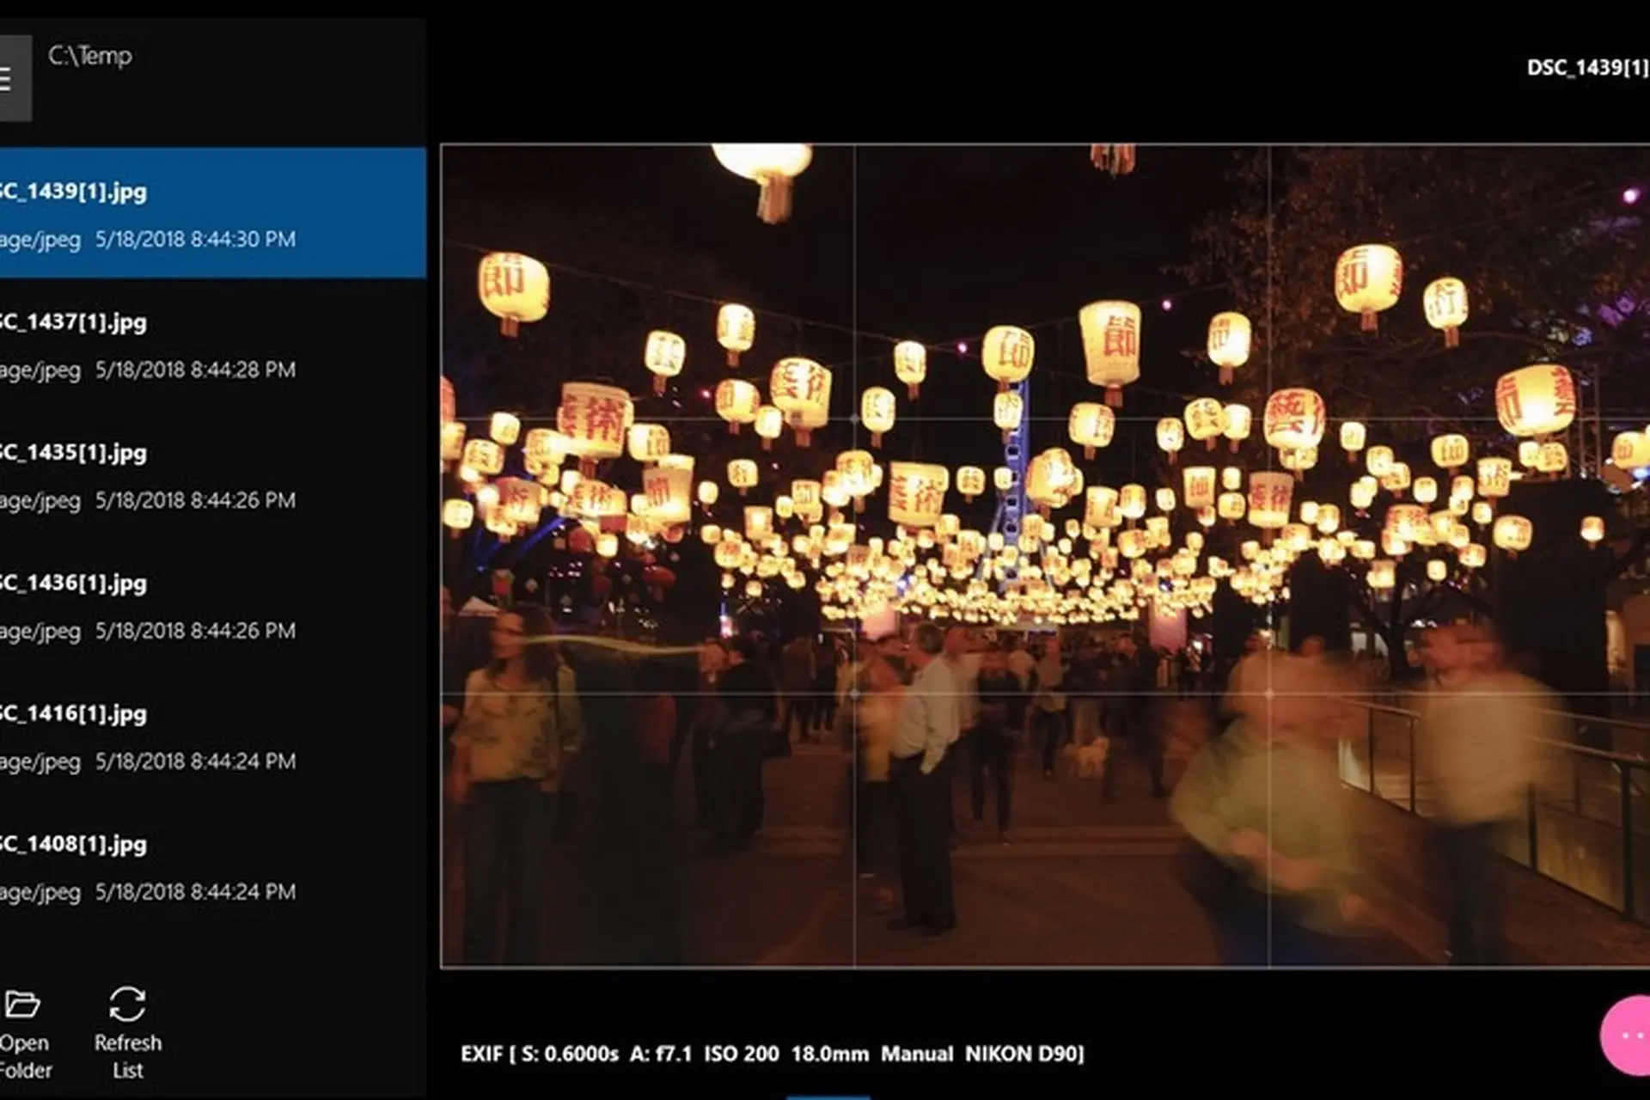Click the highlighted DSC_1439[1].jpg entry
1650x1100 pixels.
point(129,215)
